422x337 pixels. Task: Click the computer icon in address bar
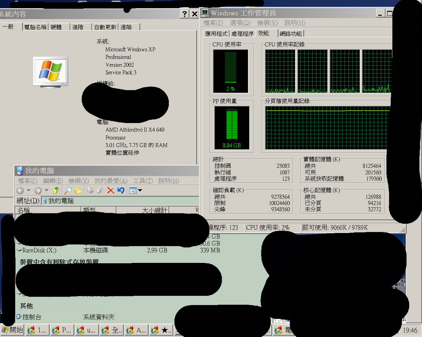pos(45,201)
